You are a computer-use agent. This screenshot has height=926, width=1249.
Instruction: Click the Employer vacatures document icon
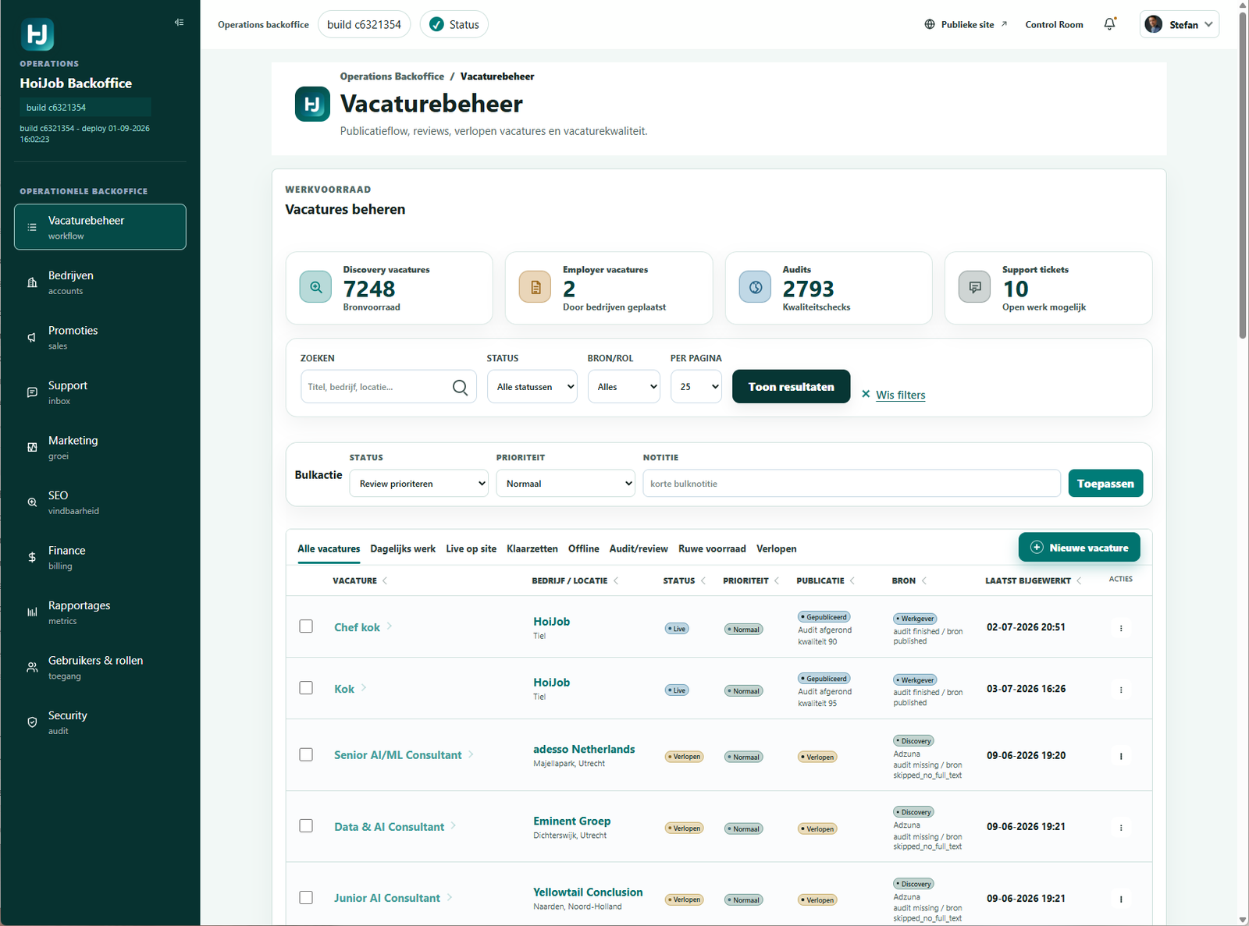point(536,287)
